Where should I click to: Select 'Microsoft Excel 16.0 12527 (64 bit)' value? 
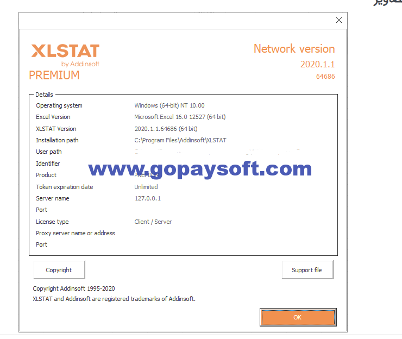(x=180, y=117)
